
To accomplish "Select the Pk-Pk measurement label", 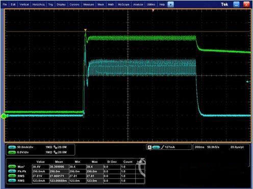I will 22,171.
